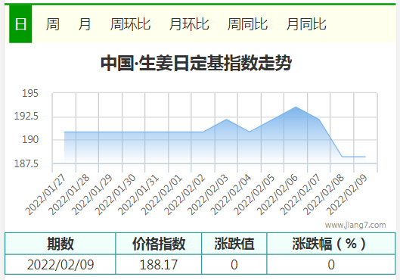
Task: Click the 涨跌值 column header
Action: (x=234, y=244)
